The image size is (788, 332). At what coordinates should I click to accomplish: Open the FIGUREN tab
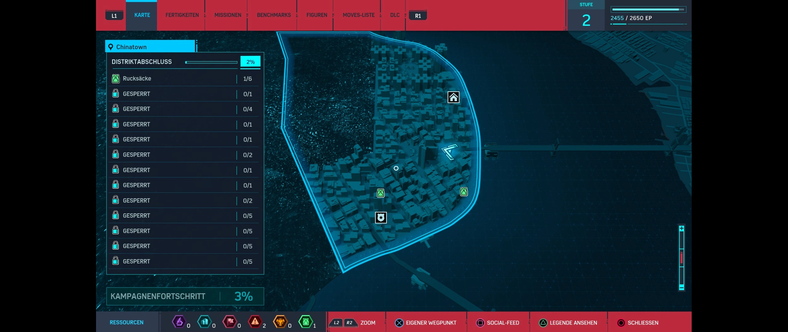(x=317, y=15)
